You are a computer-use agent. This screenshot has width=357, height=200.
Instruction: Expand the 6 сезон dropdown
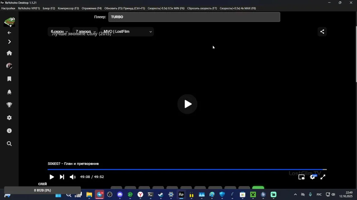coord(59,32)
